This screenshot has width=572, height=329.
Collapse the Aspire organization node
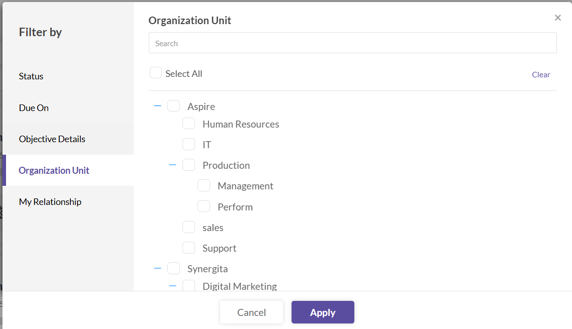[x=157, y=106]
